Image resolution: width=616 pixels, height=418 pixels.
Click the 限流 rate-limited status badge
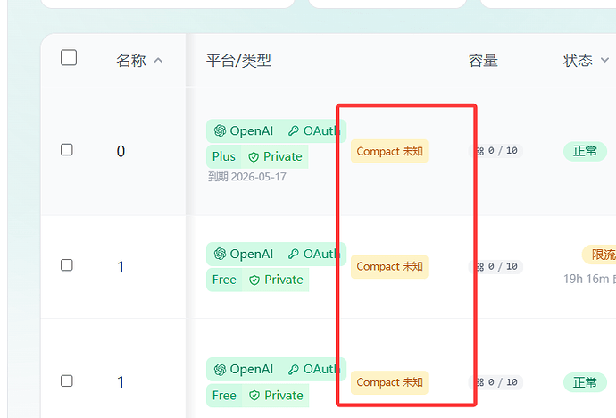pos(600,255)
